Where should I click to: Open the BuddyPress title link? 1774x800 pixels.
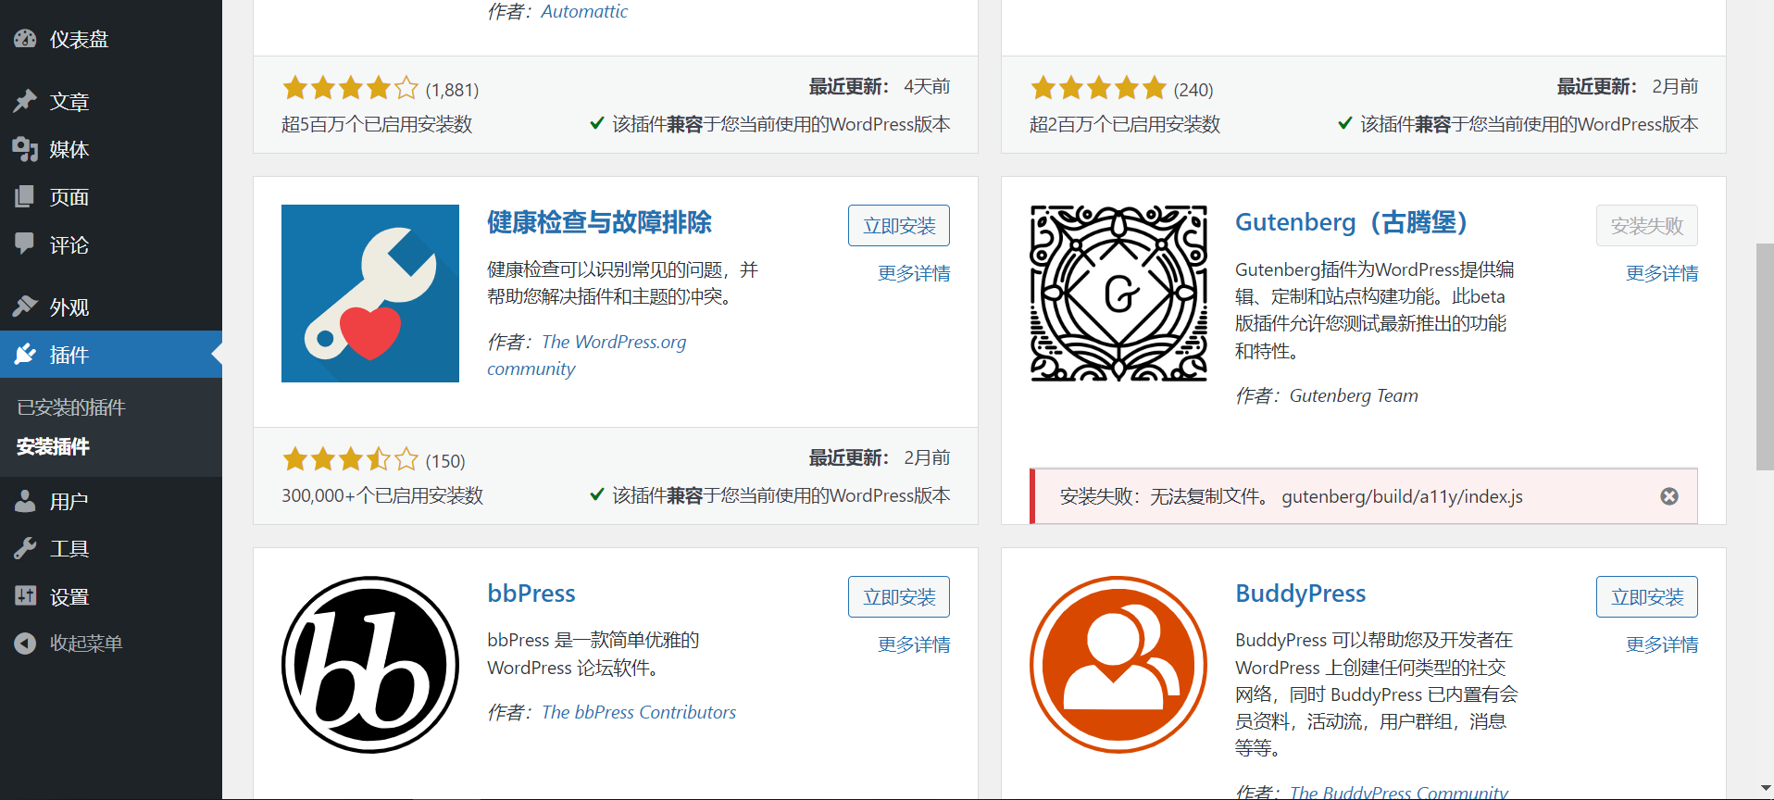(1300, 594)
